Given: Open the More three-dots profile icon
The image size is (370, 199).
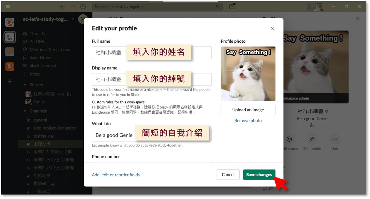Looking at the screenshot, I should click(x=335, y=139).
